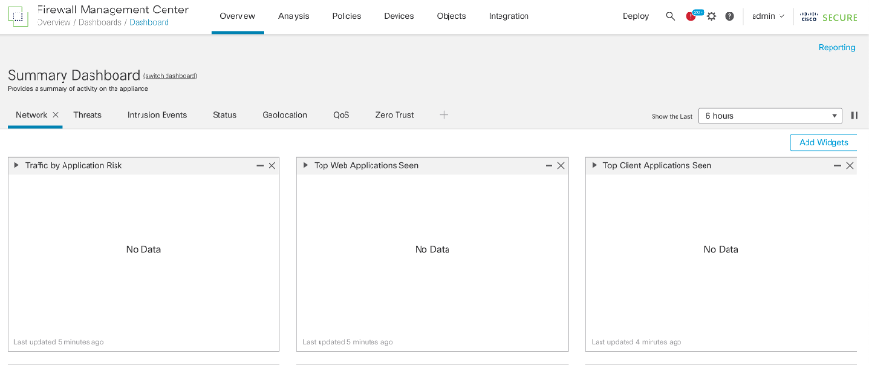Pause dashboard refresh with pause icon
Image resolution: width=870 pixels, height=365 pixels.
coord(855,116)
